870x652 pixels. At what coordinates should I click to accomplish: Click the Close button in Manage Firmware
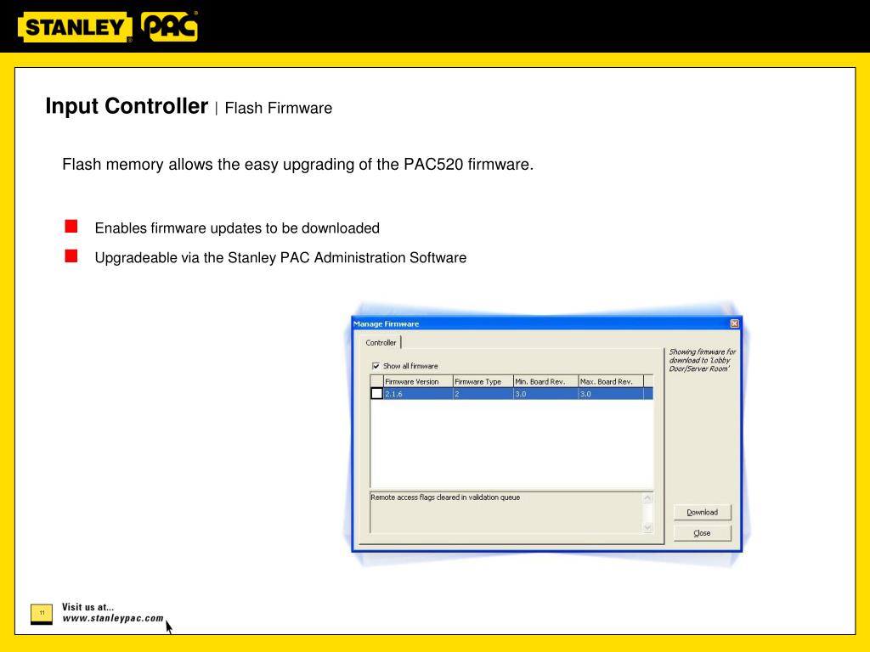click(x=702, y=533)
